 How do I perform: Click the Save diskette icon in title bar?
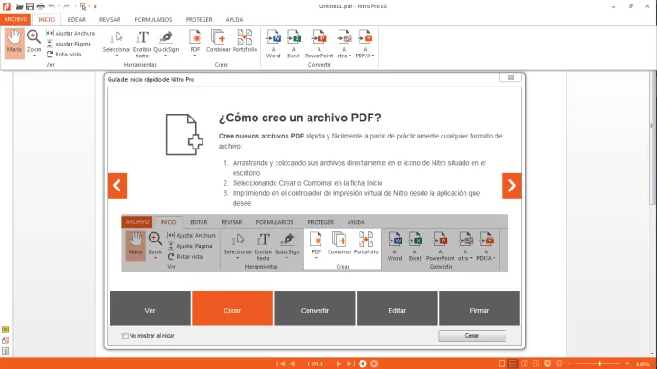30,6
